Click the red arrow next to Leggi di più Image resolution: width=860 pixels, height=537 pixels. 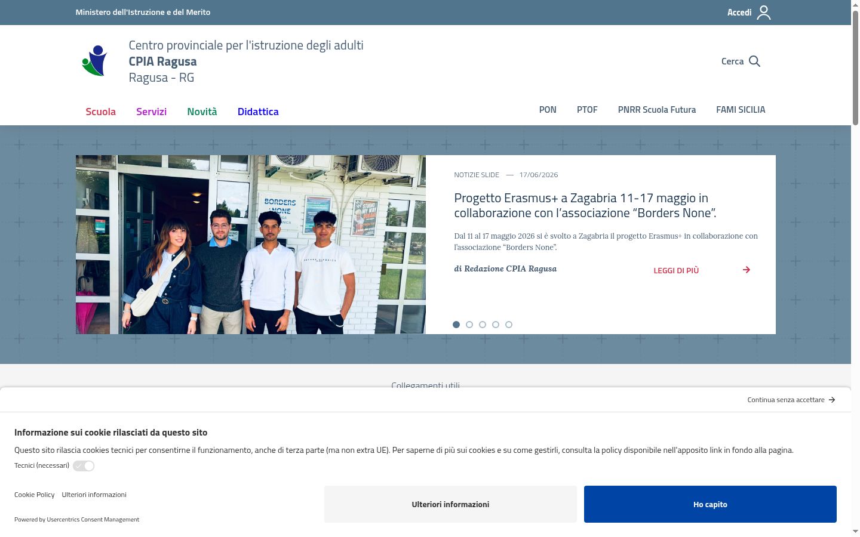coord(747,270)
